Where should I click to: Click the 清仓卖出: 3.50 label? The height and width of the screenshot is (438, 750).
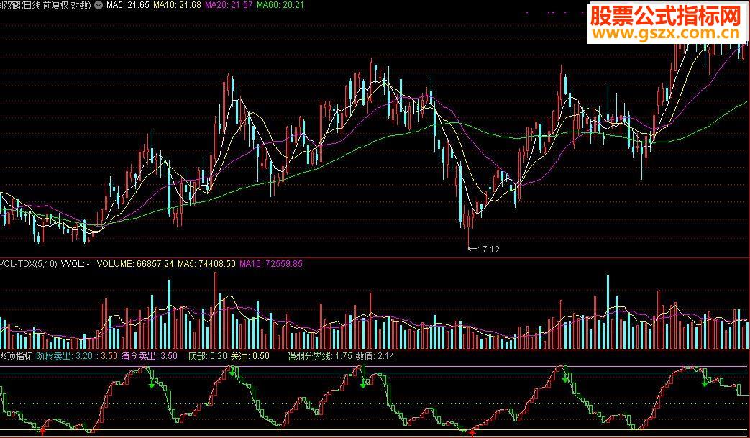pyautogui.click(x=150, y=356)
